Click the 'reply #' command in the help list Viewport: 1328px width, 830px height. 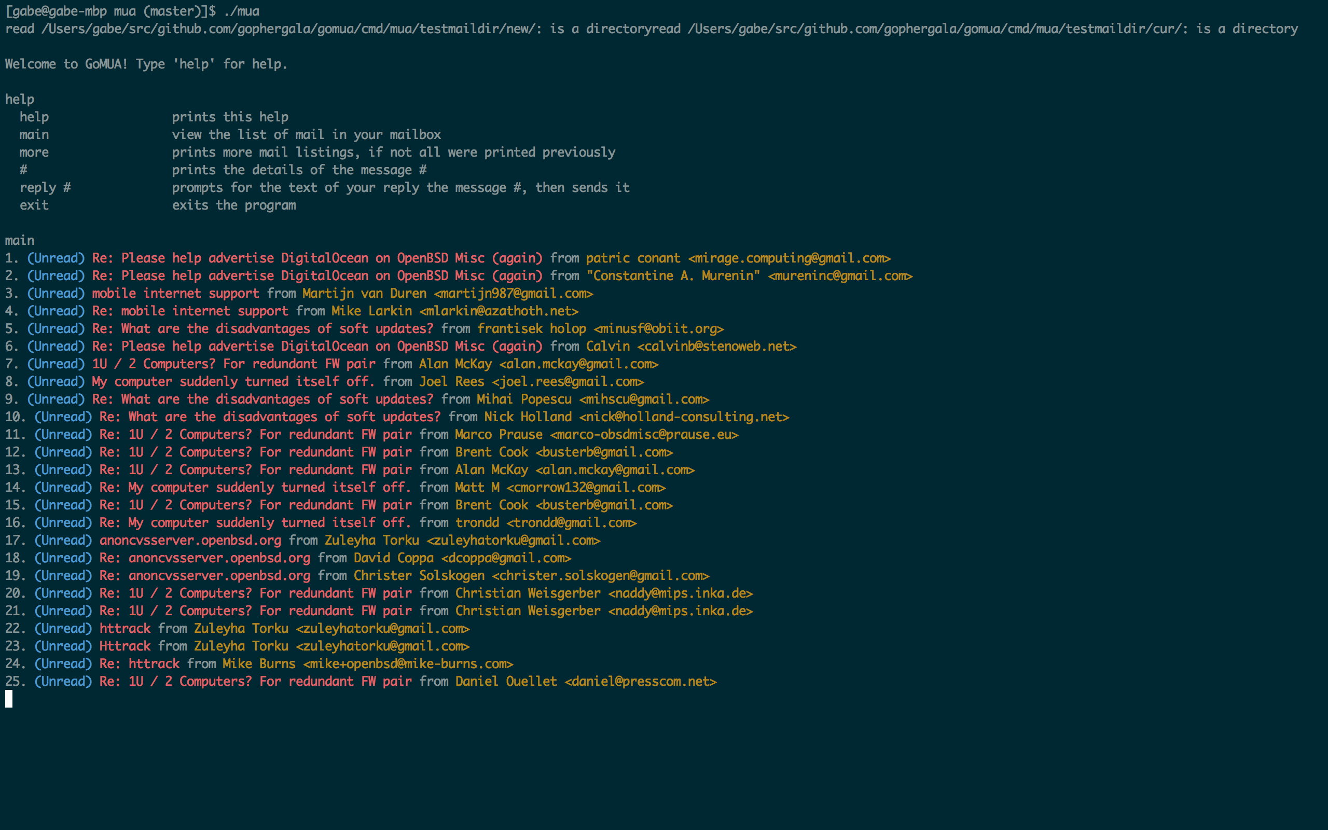45,188
